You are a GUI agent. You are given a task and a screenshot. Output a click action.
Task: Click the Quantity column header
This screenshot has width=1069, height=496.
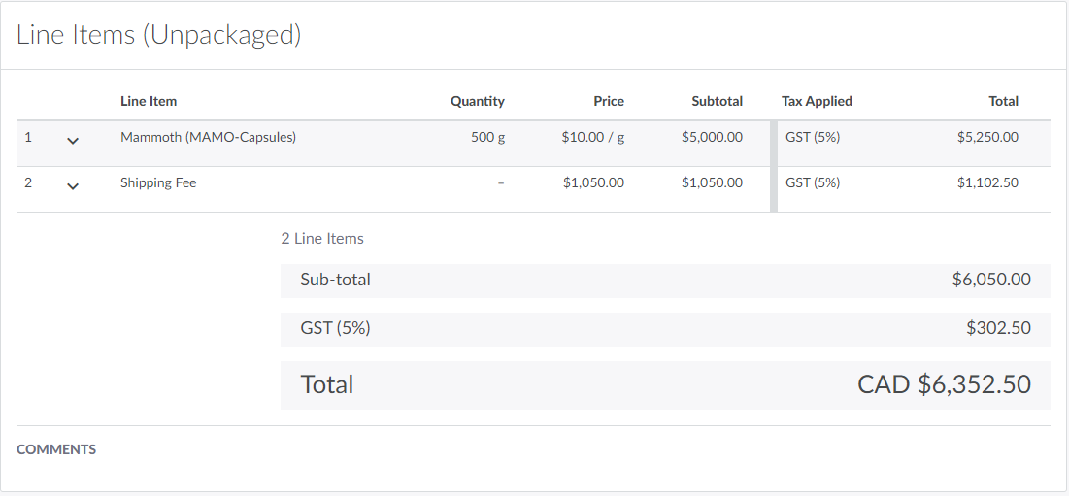[x=477, y=101]
